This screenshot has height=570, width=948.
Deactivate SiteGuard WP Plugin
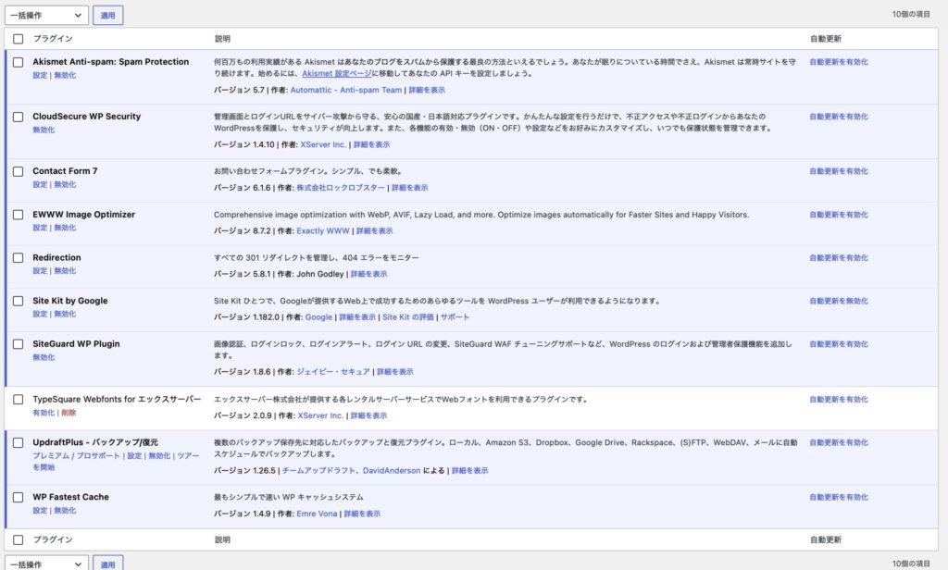point(44,357)
